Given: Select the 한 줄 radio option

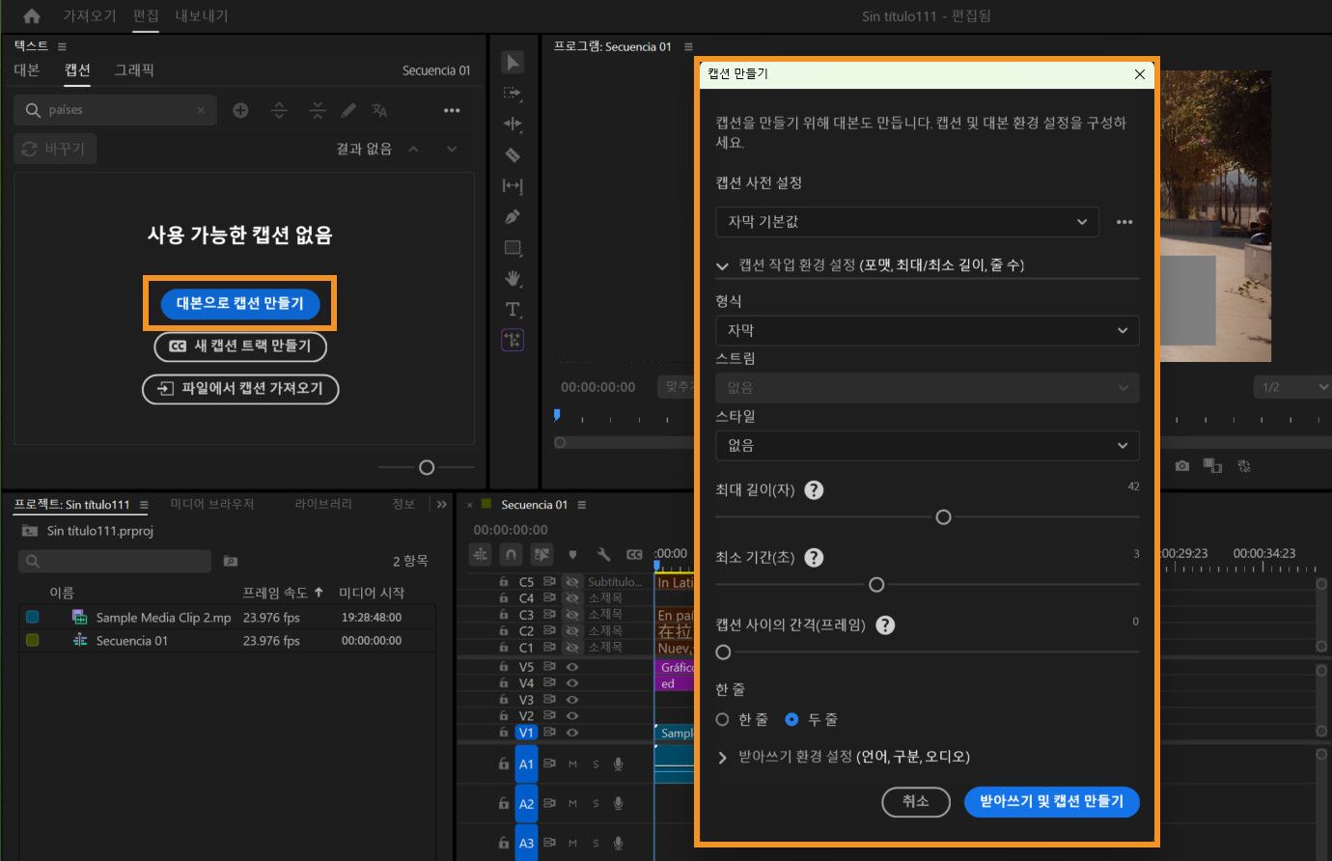Looking at the screenshot, I should coord(722,719).
